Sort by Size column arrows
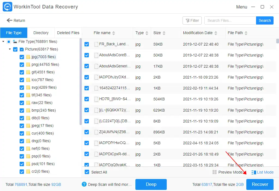The width and height of the screenshot is (279, 191). [x=164, y=33]
